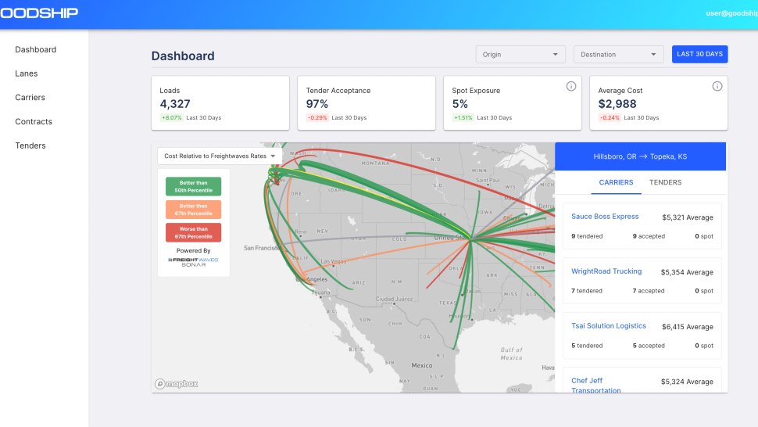
Task: Select the Carriers tab
Action: coord(616,182)
